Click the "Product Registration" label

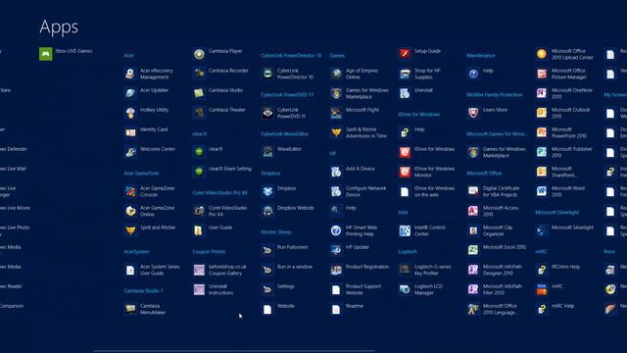tap(367, 267)
